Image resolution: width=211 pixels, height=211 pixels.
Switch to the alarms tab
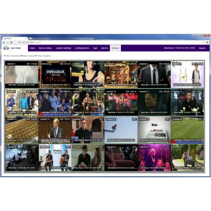coord(105,48)
